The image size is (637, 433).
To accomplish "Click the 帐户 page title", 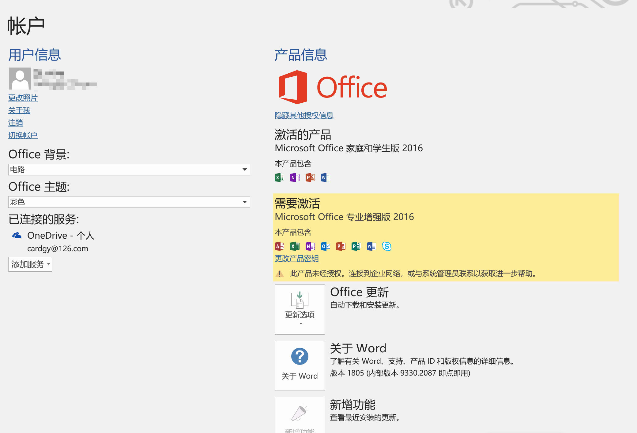I will point(26,26).
